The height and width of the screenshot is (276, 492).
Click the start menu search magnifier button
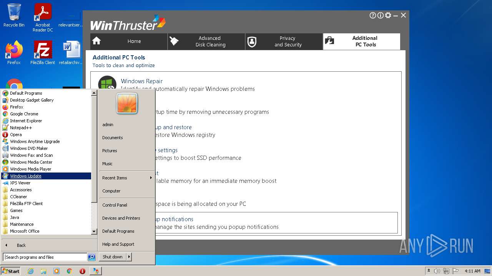coord(91,257)
